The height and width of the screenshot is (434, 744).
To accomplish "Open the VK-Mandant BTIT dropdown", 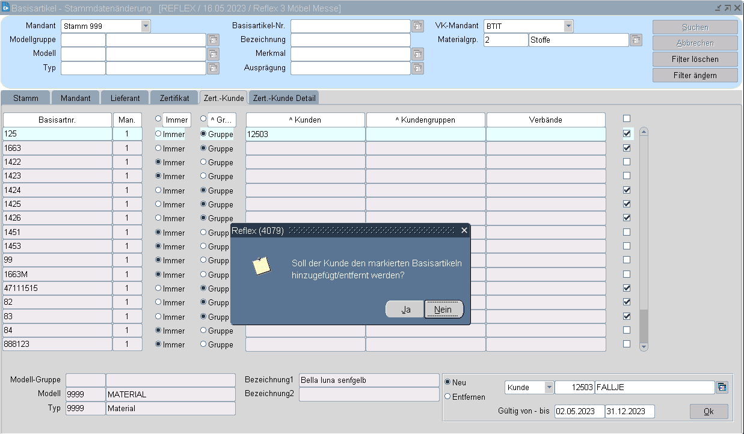I will pyautogui.click(x=568, y=26).
